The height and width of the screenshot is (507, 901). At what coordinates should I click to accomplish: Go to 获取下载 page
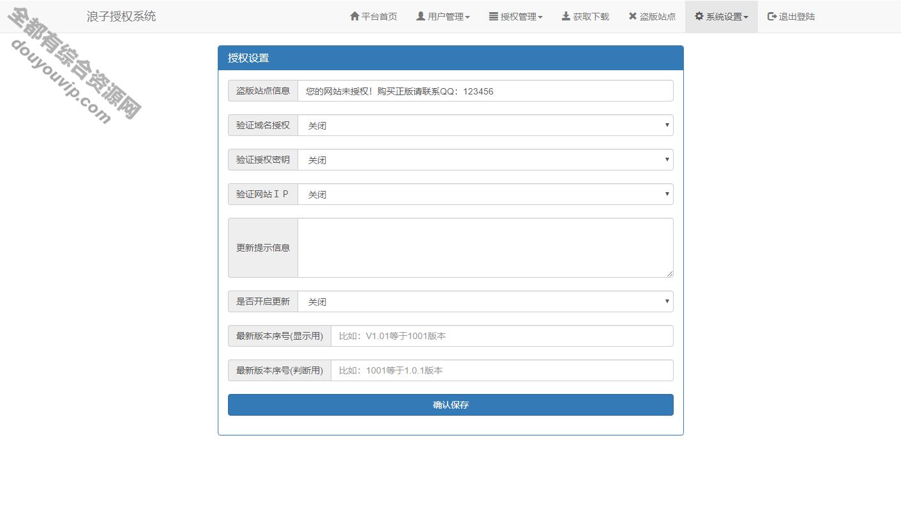click(586, 17)
